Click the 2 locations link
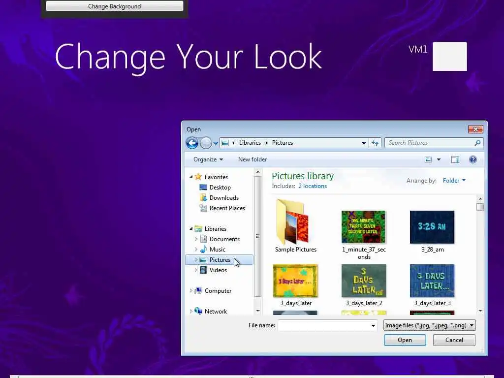The width and height of the screenshot is (504, 378). pos(313,186)
